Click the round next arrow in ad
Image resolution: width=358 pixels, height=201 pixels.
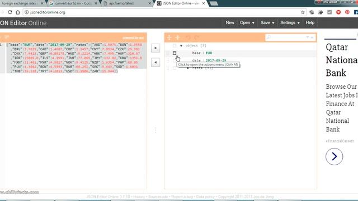coord(335,156)
